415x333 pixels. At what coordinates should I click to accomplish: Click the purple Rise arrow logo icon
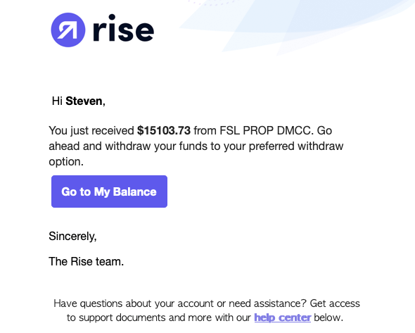68,30
